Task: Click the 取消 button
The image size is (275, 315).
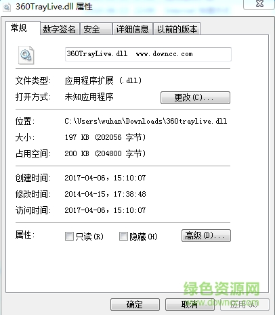Action: (x=190, y=304)
